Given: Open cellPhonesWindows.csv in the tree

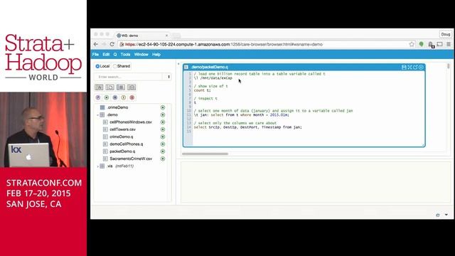Looking at the screenshot, I should [131, 122].
